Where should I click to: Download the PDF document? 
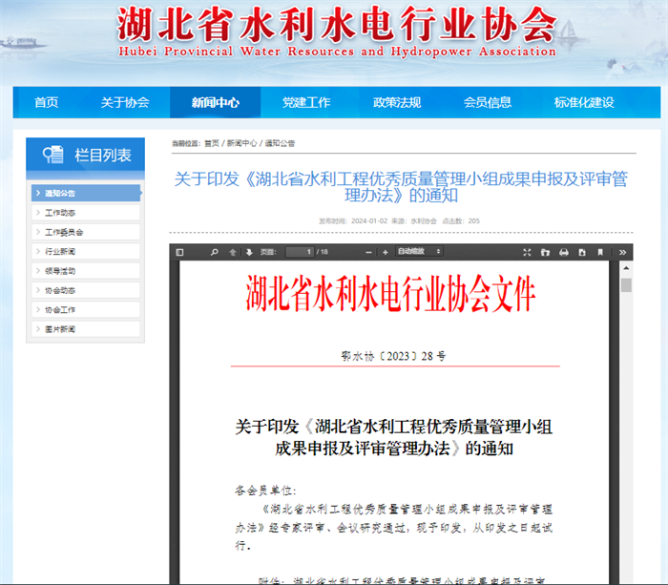[x=582, y=252]
